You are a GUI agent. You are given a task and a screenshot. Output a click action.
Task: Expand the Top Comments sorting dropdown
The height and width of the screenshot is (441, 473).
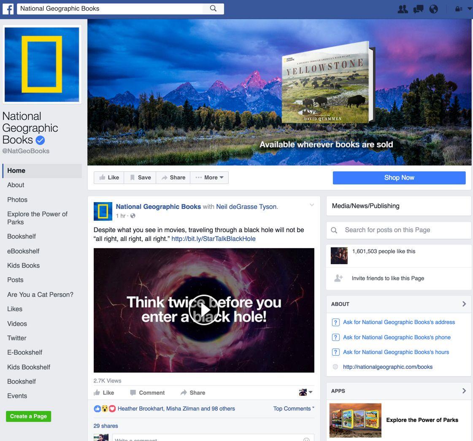(294, 409)
